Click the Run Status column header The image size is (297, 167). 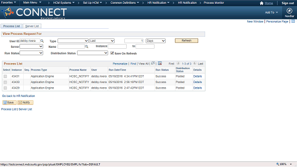coord(162,70)
